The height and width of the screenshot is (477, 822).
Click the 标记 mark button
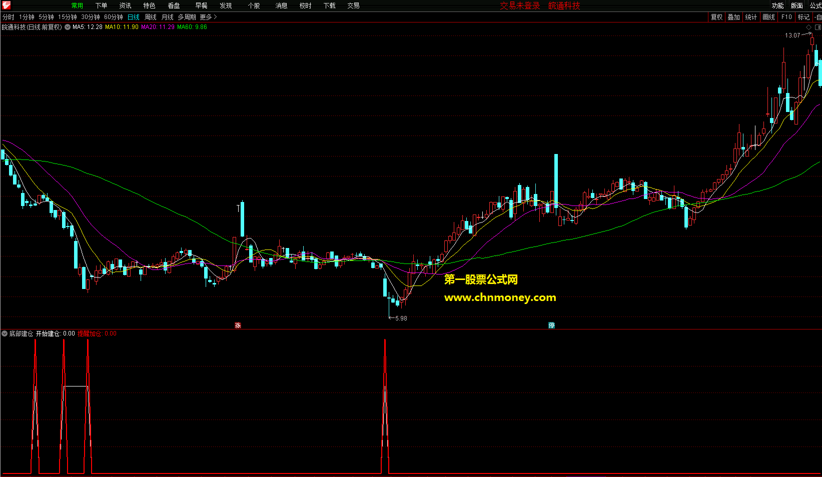[803, 17]
